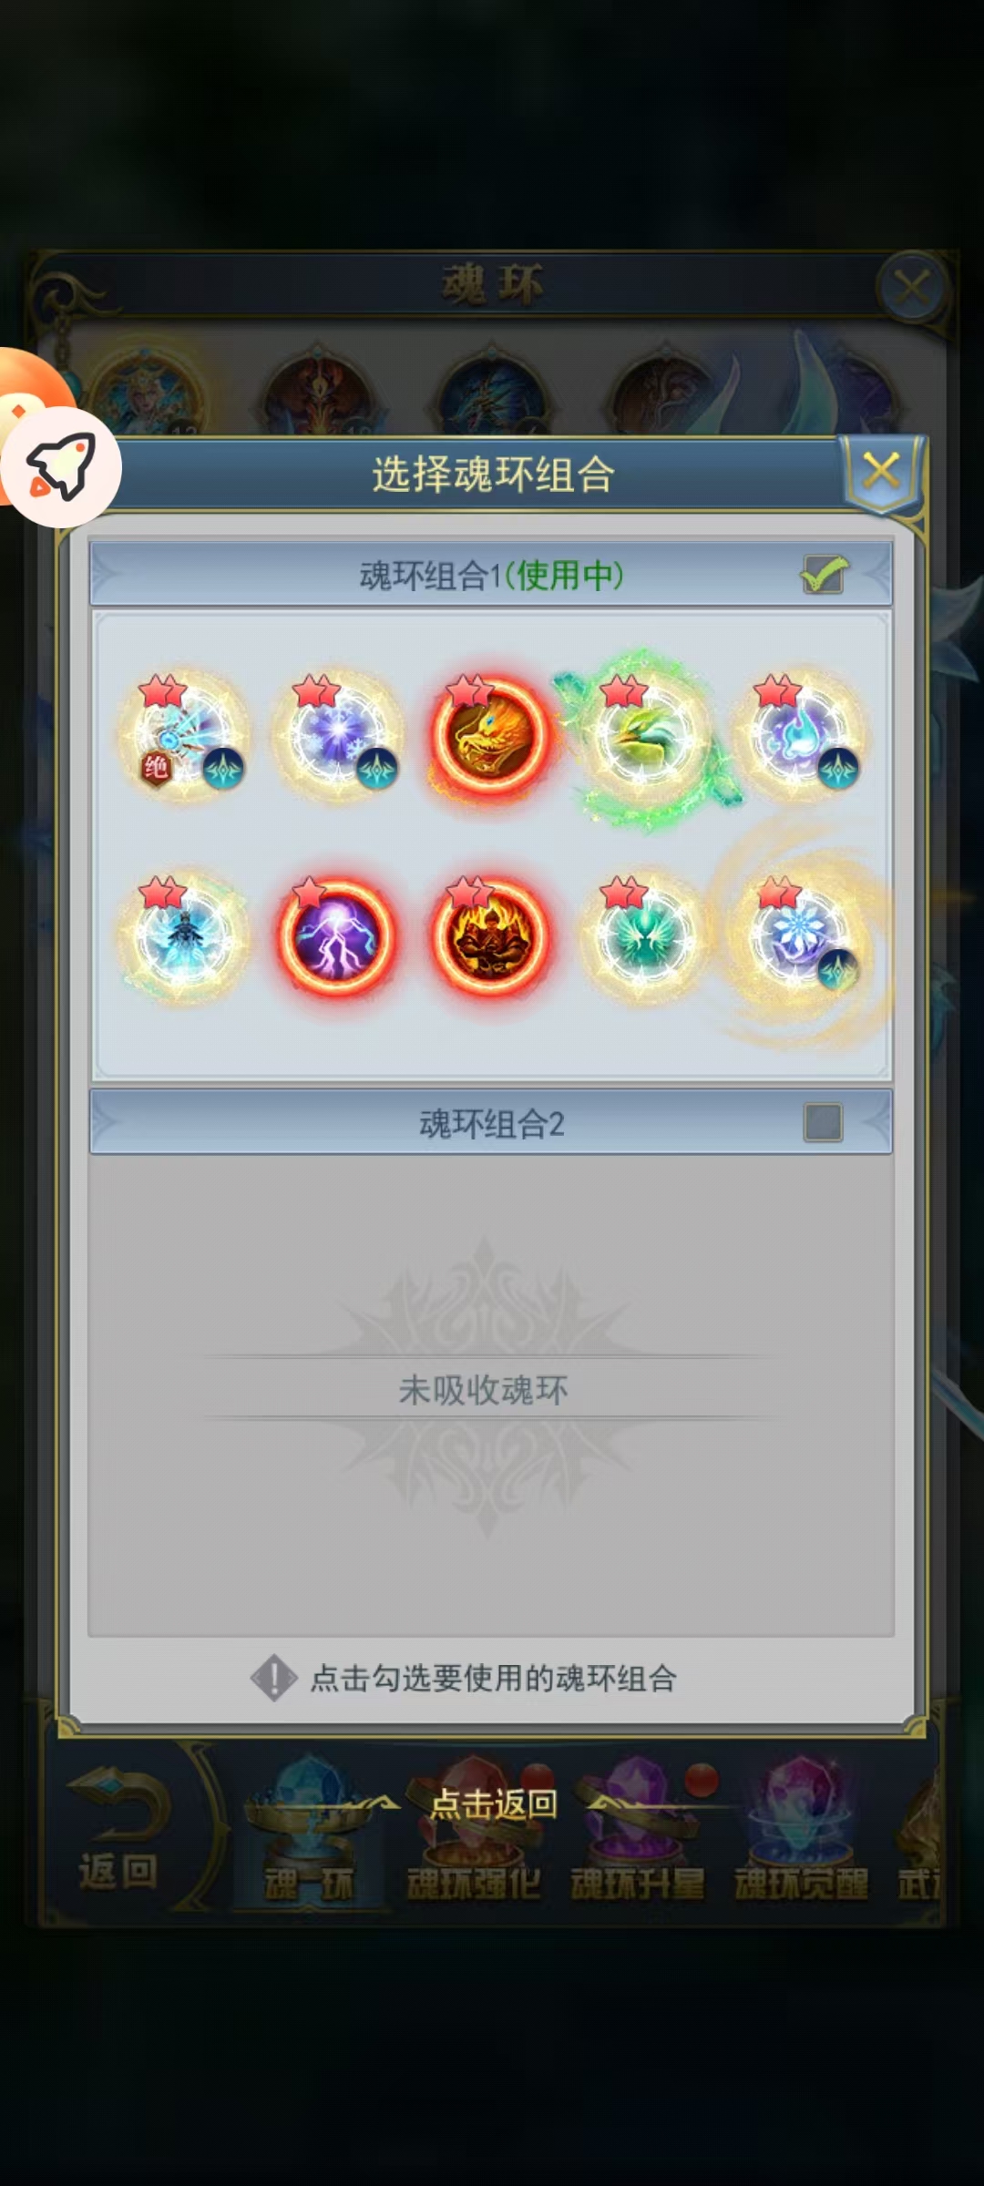This screenshot has height=2186, width=984.
Task: Select the purple snowflake starburst soul ring
Action: pyautogui.click(x=338, y=736)
